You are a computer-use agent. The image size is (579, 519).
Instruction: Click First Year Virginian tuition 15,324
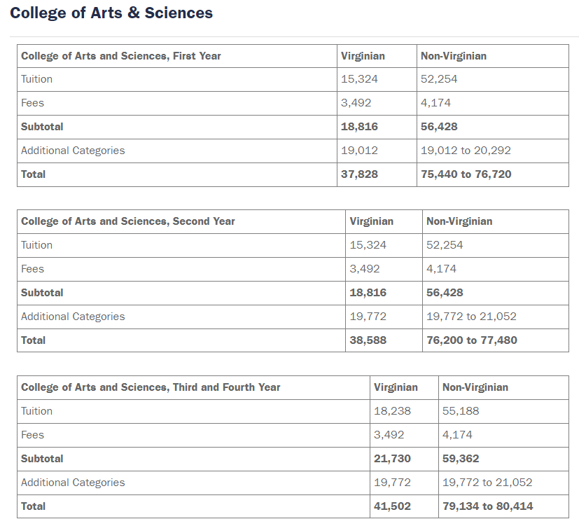(x=359, y=79)
